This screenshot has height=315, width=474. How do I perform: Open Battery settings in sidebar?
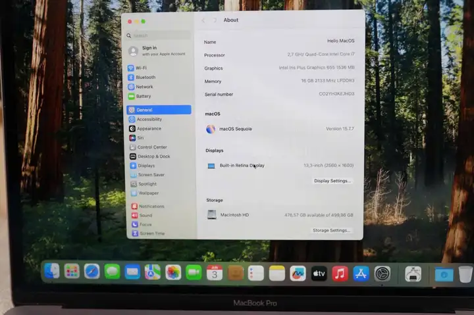coord(159,96)
